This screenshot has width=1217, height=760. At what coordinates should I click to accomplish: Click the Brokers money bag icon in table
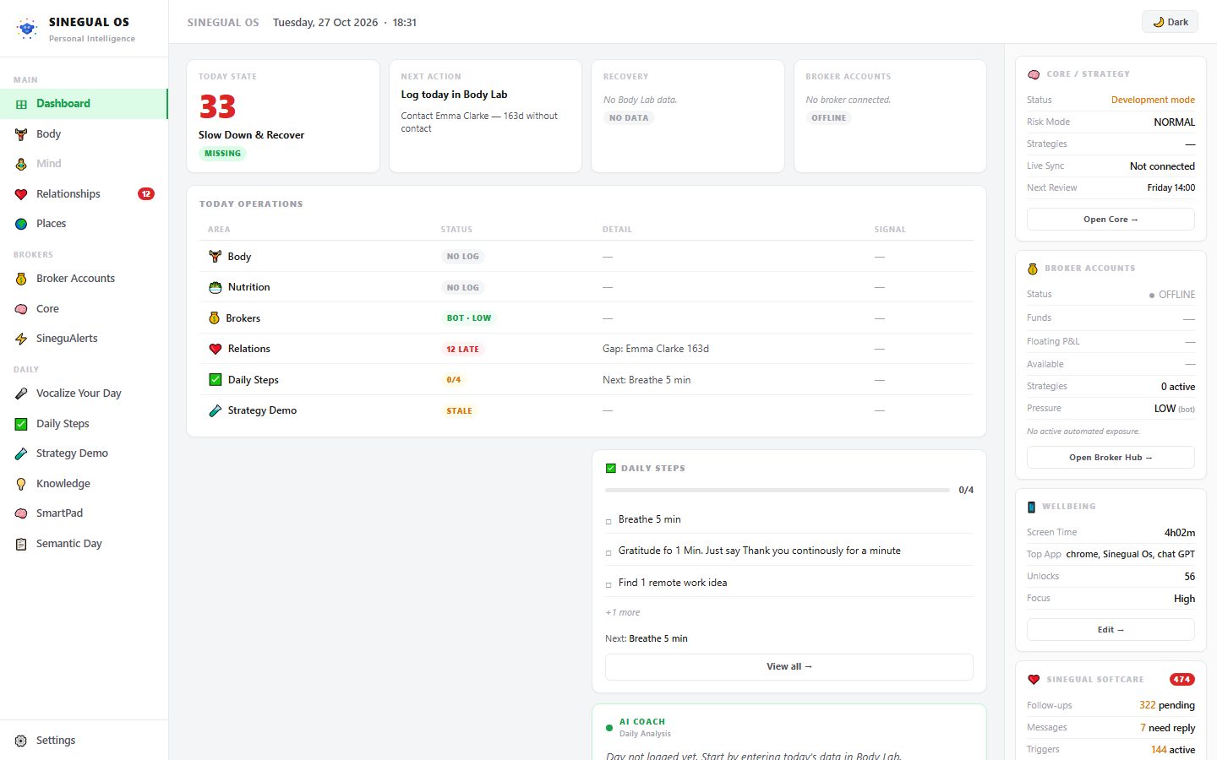coord(215,318)
